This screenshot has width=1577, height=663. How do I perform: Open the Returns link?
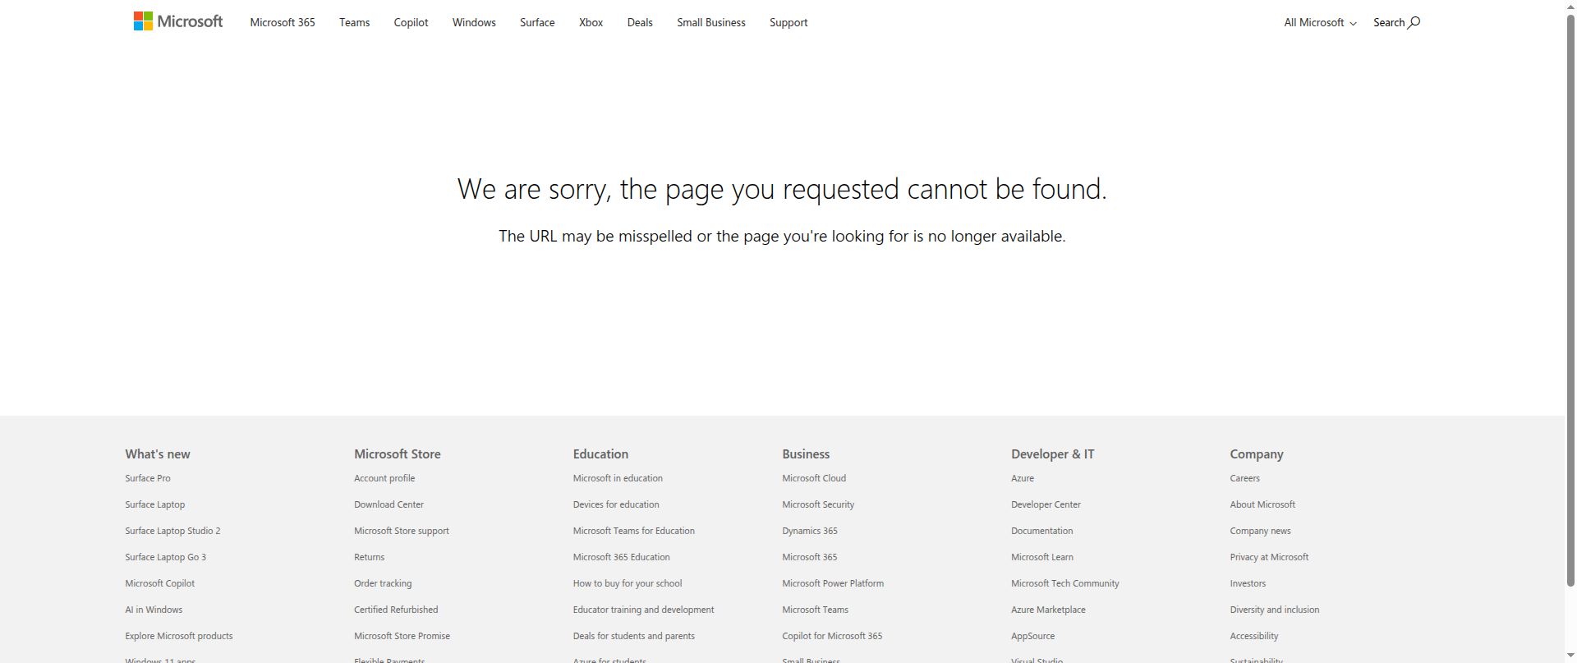[x=370, y=557]
